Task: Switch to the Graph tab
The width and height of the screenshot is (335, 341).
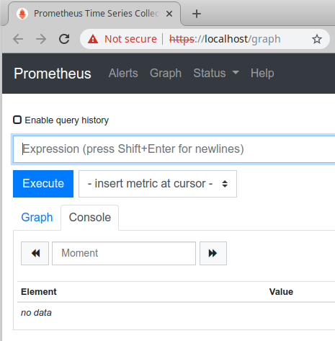Action: click(37, 218)
